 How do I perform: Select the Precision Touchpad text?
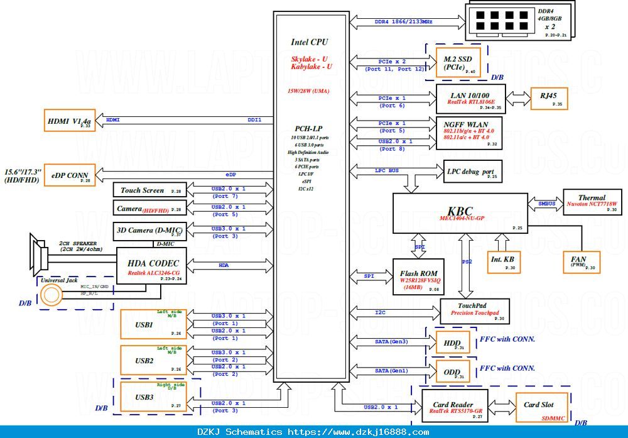[475, 313]
